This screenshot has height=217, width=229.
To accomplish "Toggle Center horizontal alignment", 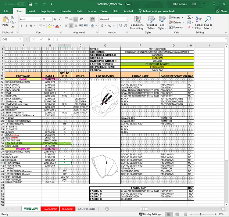I will [71, 26].
